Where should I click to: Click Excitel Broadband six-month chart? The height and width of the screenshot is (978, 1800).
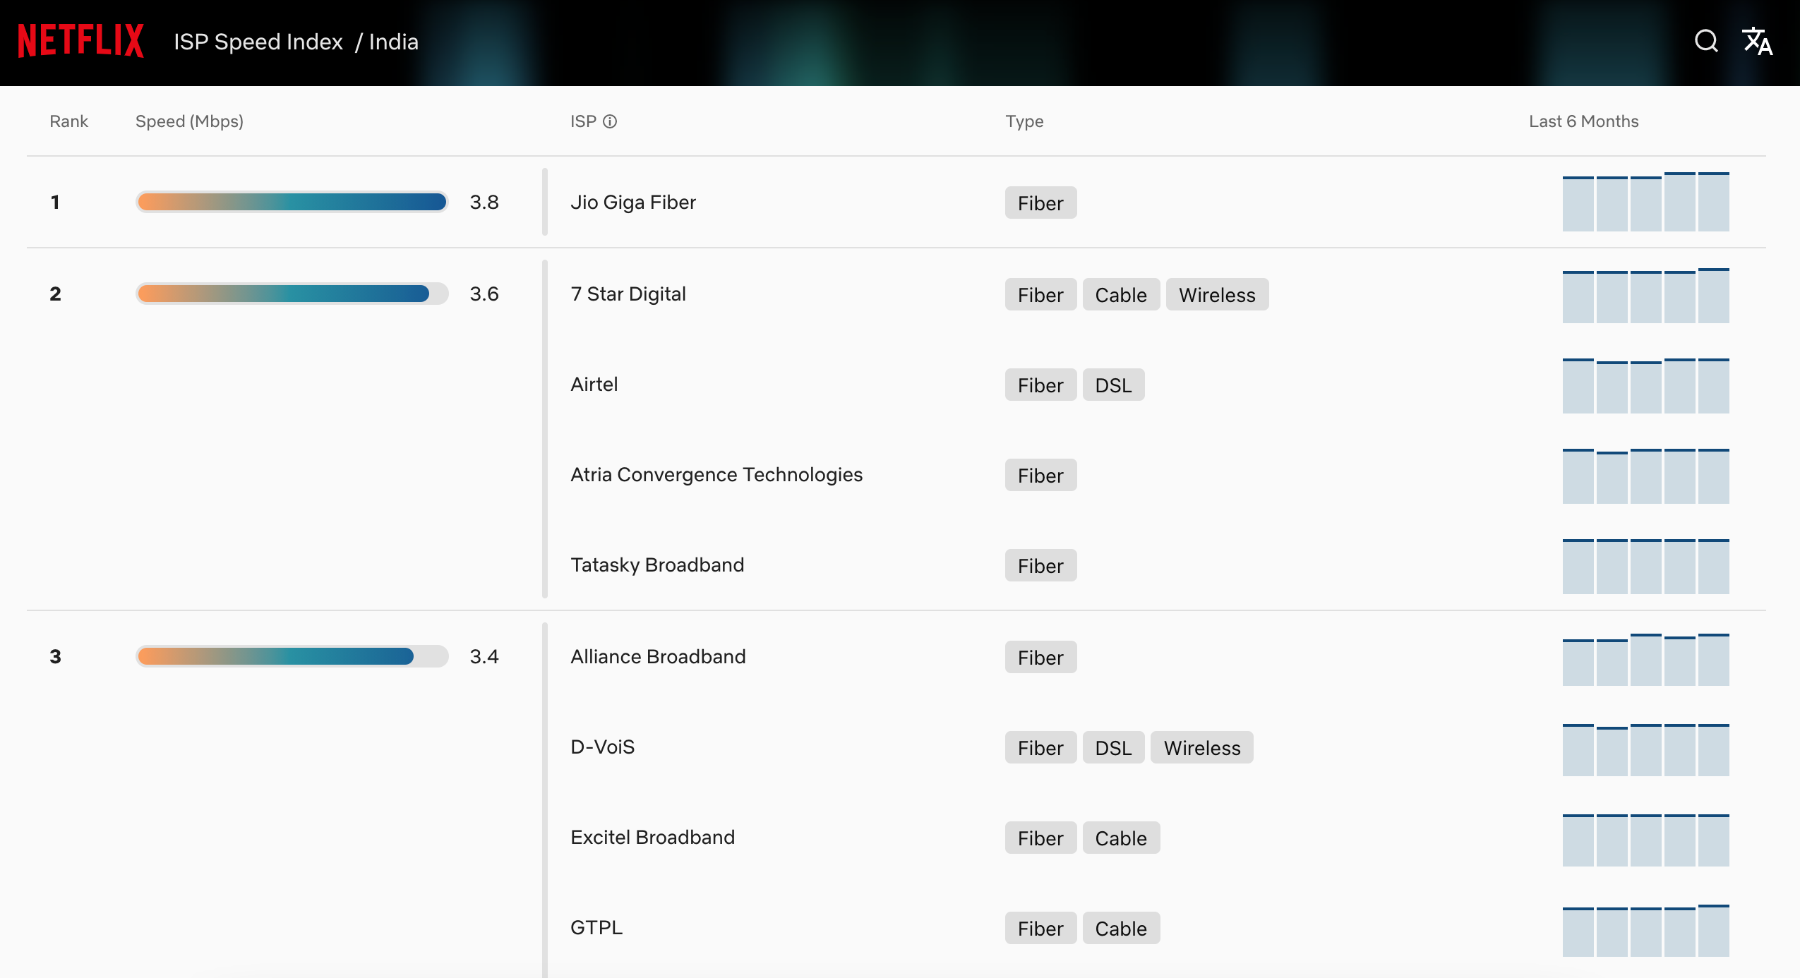coord(1645,840)
